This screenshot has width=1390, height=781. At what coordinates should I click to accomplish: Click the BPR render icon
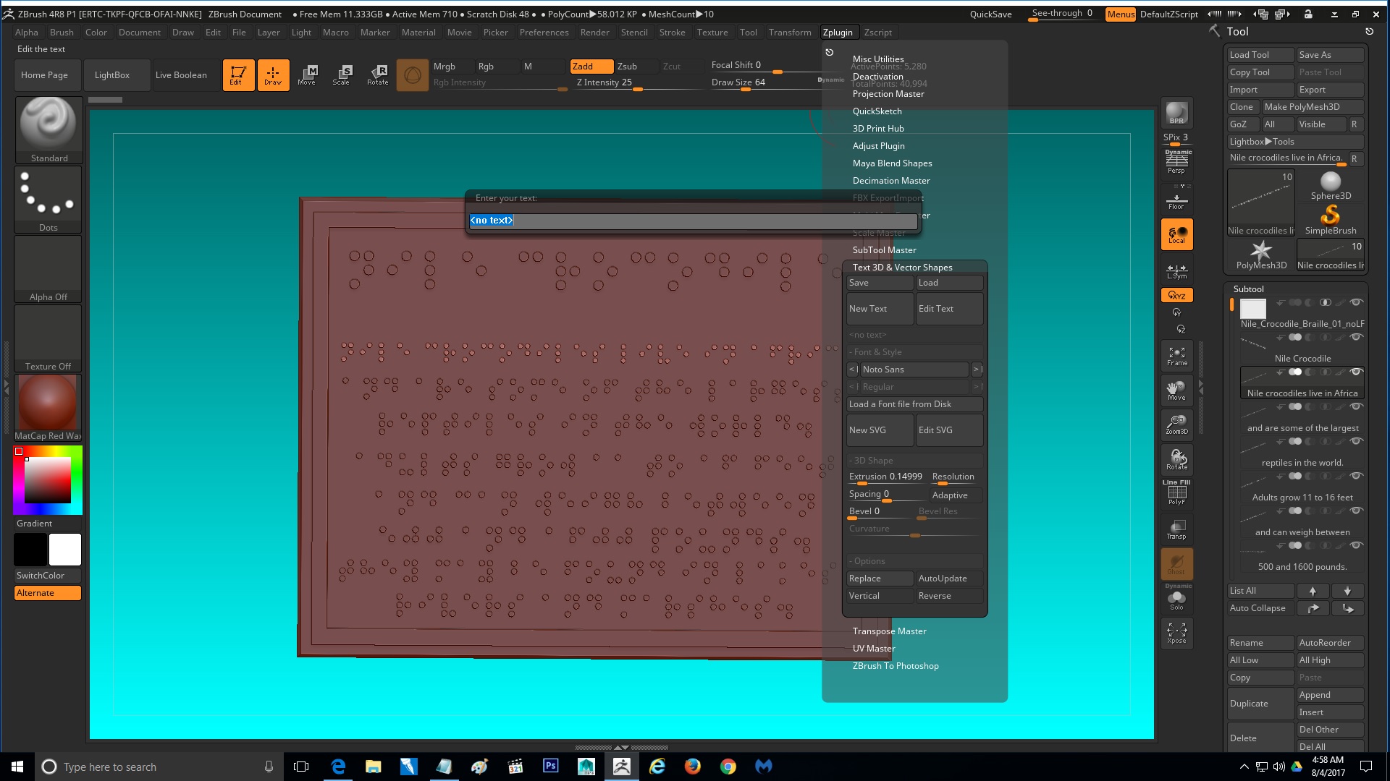[1176, 113]
